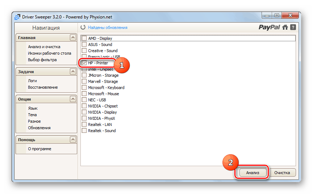Open the home page icon
The height and width of the screenshot is (194, 313).
pos(285,27)
